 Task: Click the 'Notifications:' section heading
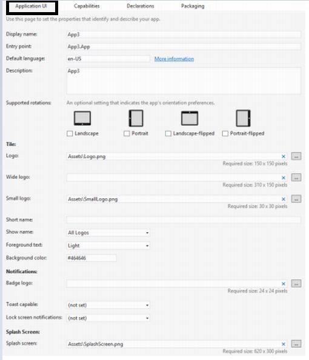point(22,272)
